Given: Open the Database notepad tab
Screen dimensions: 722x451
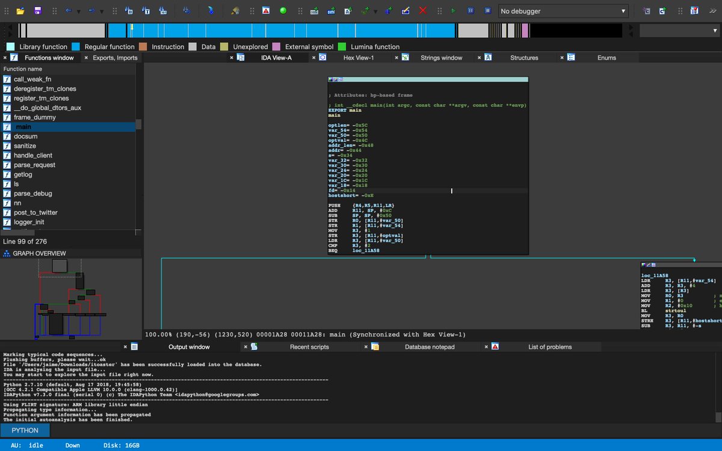Looking at the screenshot, I should coord(430,347).
